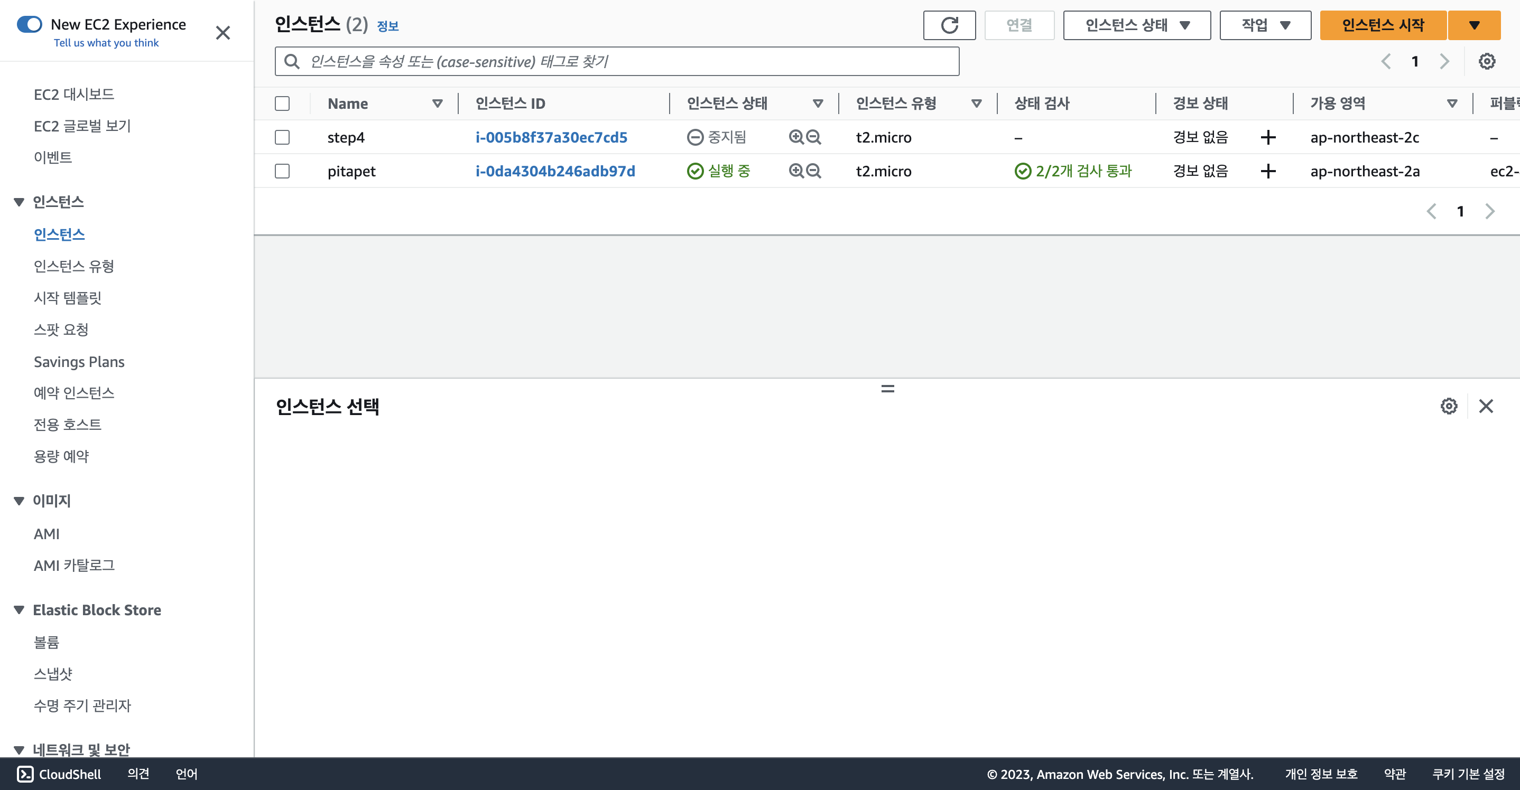1520x790 pixels.
Task: Open instance link i-0da4304b246adb97d
Action: 554,171
